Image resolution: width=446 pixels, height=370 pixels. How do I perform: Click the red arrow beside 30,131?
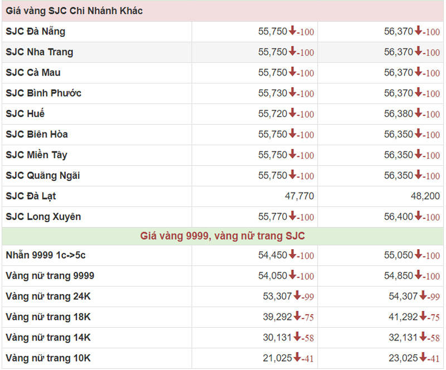297,337
